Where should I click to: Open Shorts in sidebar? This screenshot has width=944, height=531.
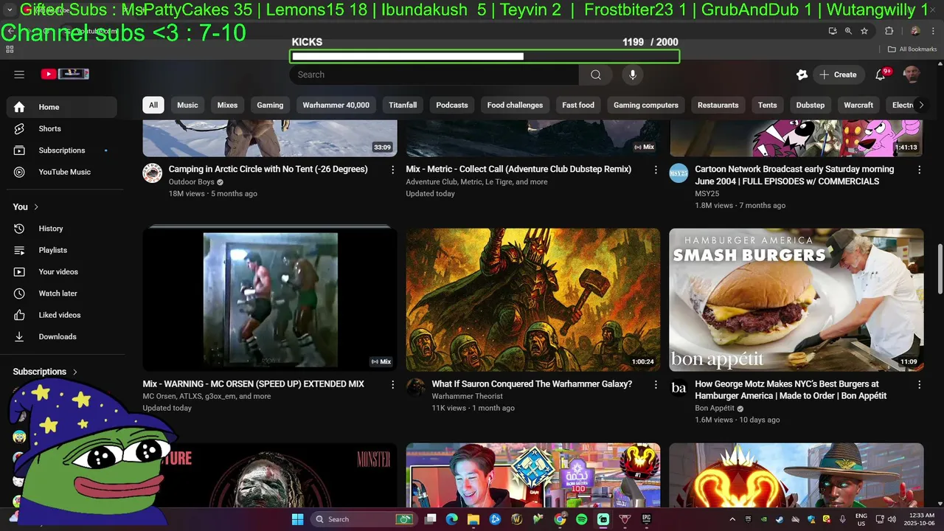(63, 128)
